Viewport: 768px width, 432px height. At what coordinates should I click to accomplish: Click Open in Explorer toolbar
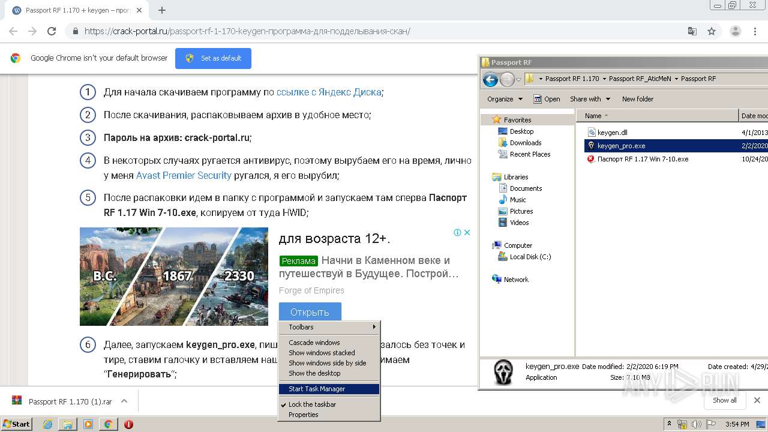(x=547, y=99)
